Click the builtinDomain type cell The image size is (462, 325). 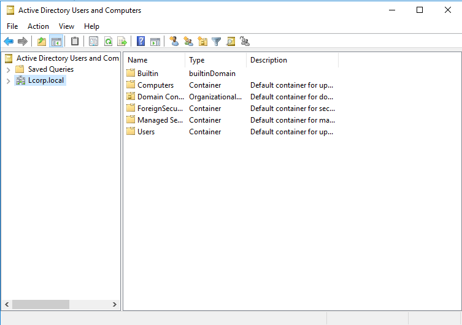click(212, 74)
